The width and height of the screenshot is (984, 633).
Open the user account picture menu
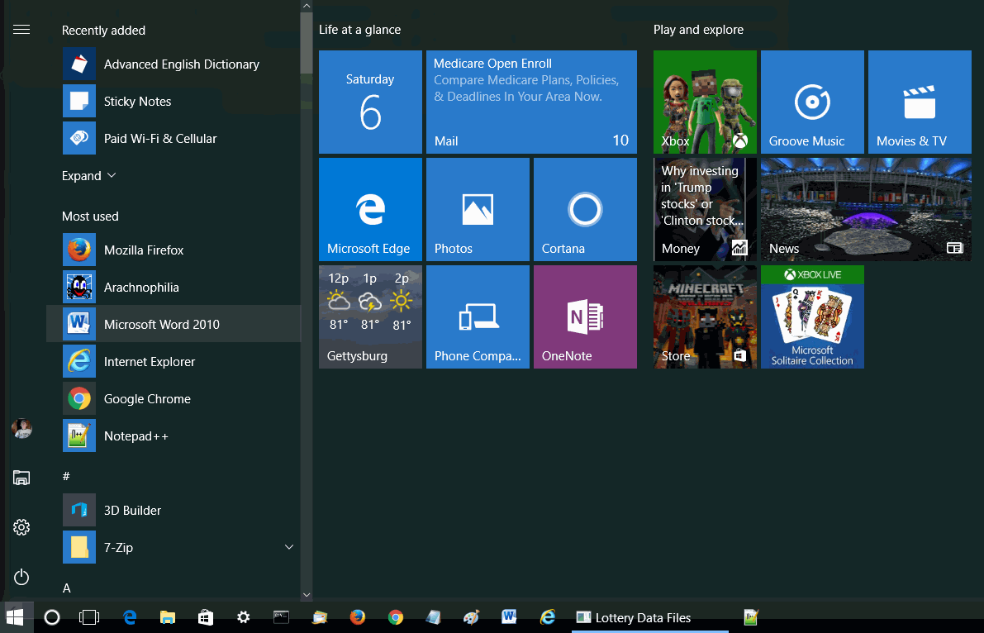[x=22, y=428]
